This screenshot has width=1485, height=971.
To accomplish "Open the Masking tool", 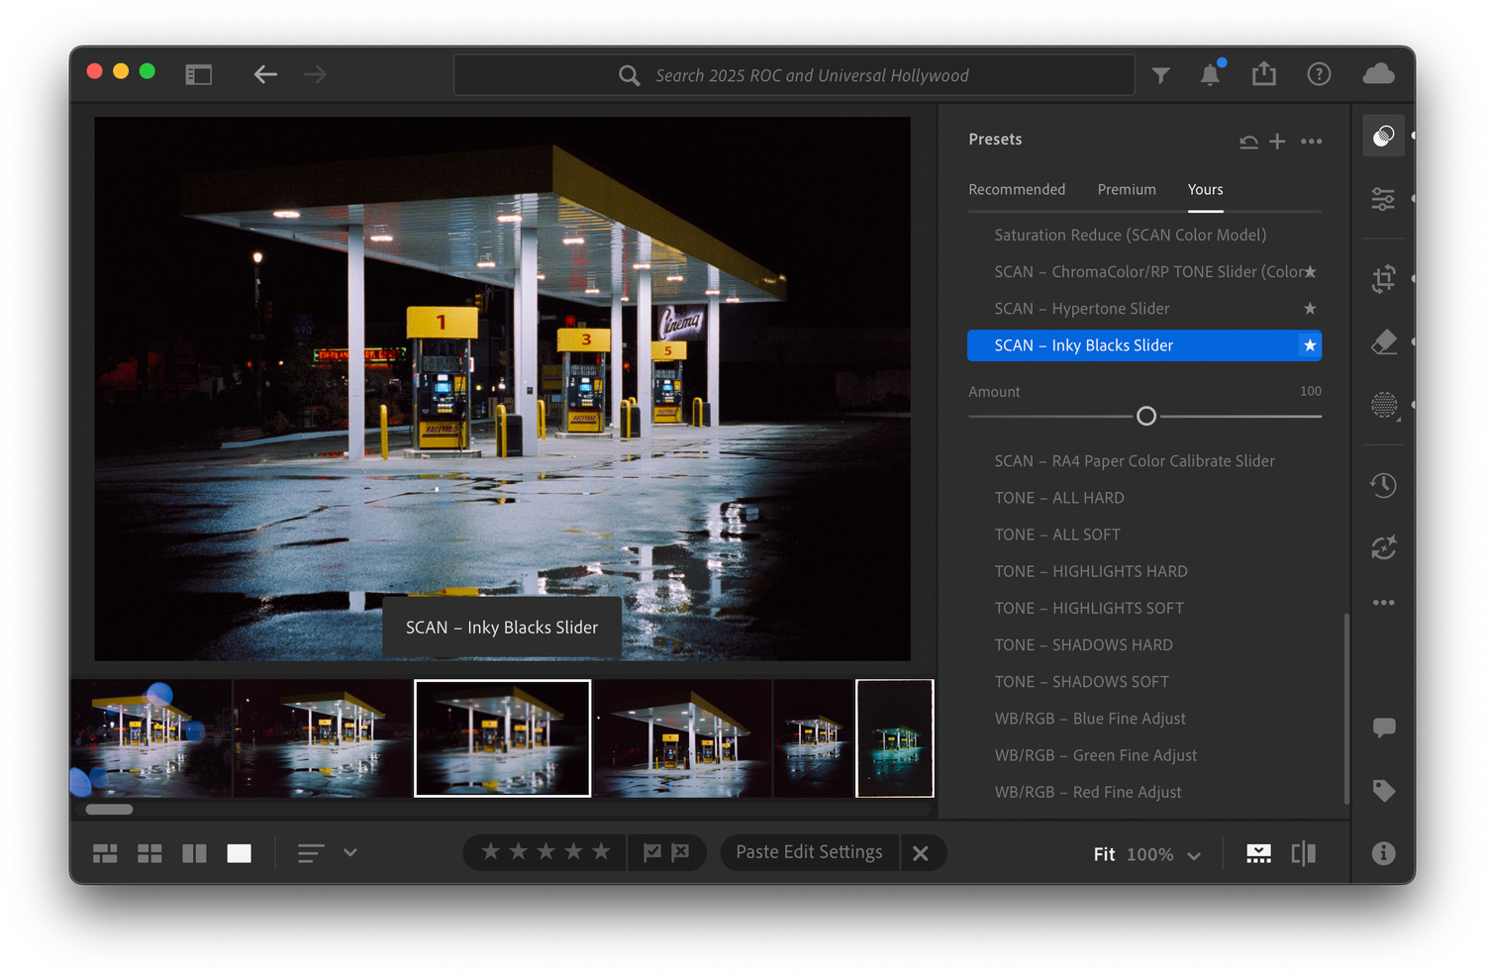I will pyautogui.click(x=1383, y=405).
